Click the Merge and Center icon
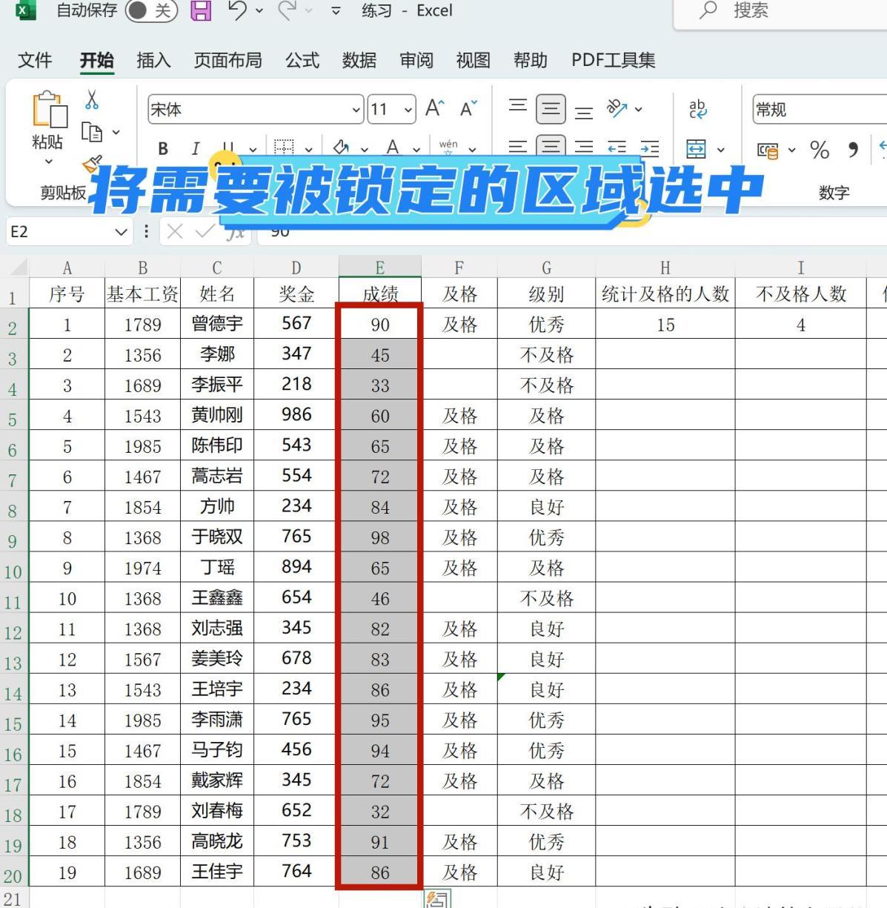The width and height of the screenshot is (887, 908). pyautogui.click(x=696, y=149)
